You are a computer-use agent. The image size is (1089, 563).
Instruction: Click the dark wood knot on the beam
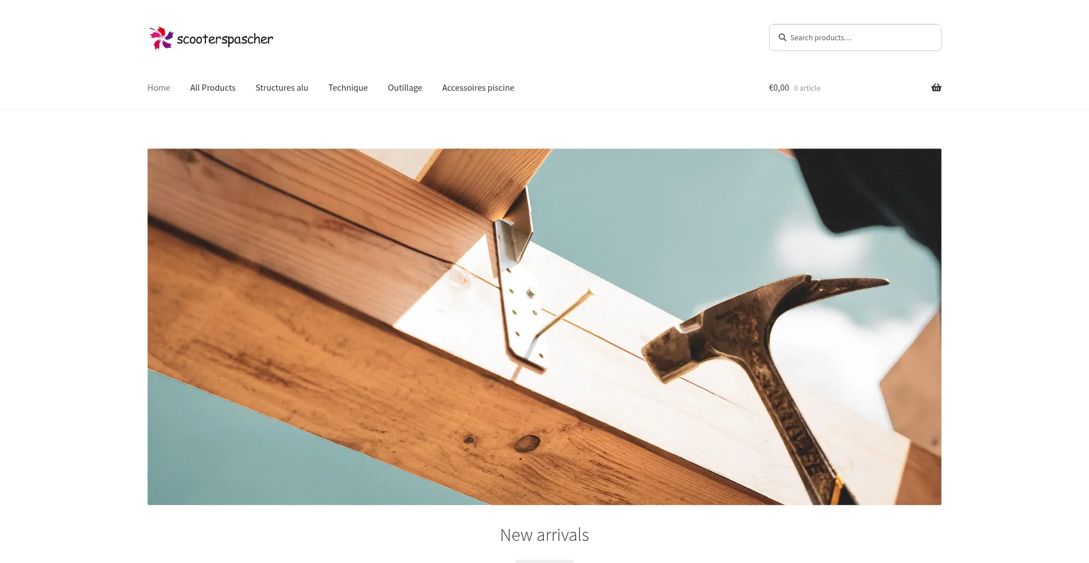(527, 443)
